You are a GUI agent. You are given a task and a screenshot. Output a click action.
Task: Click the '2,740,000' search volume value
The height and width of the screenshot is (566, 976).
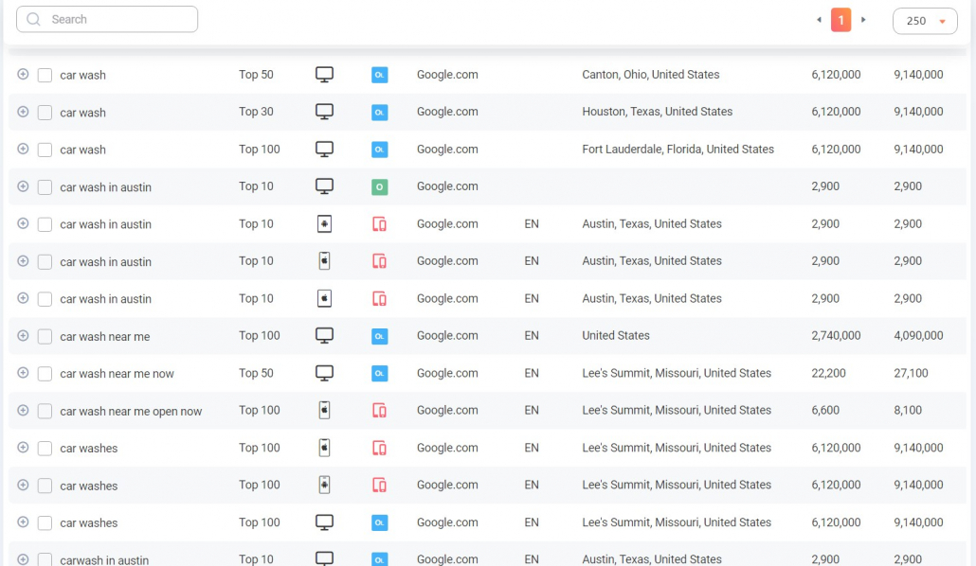836,336
